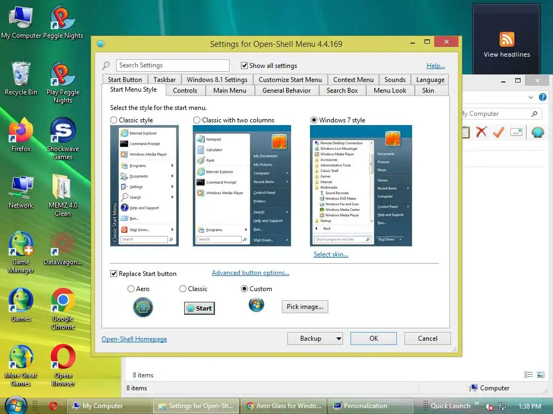The width and height of the screenshot is (553, 414).
Task: Open the Skin tab
Action: pos(428,91)
